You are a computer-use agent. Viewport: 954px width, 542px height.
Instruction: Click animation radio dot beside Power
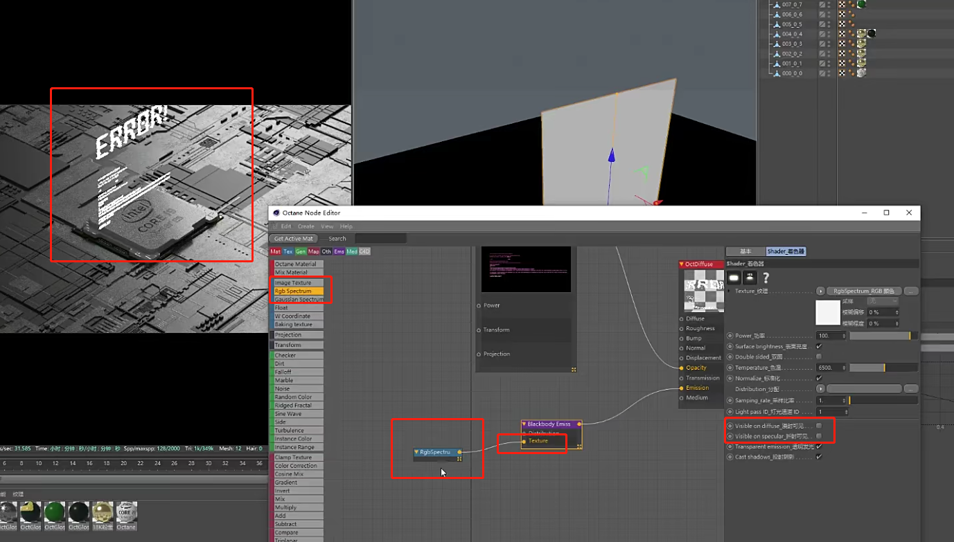point(730,336)
